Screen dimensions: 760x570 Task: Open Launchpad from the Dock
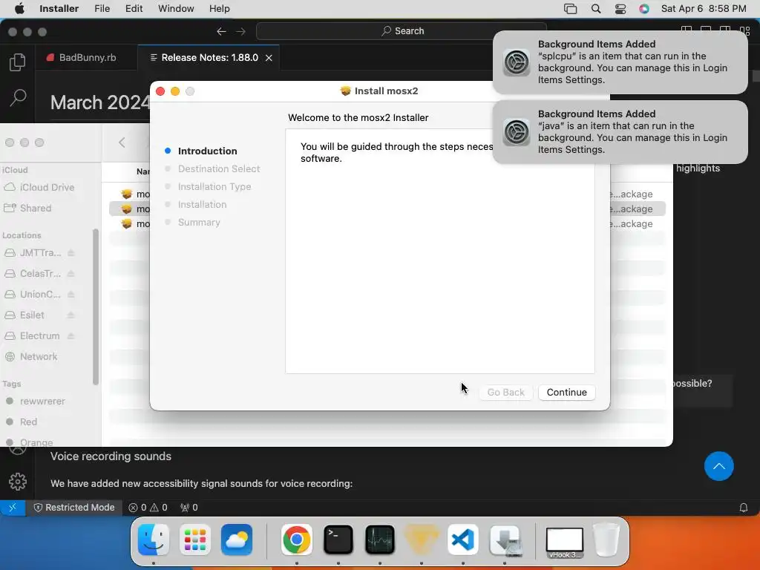click(x=195, y=540)
